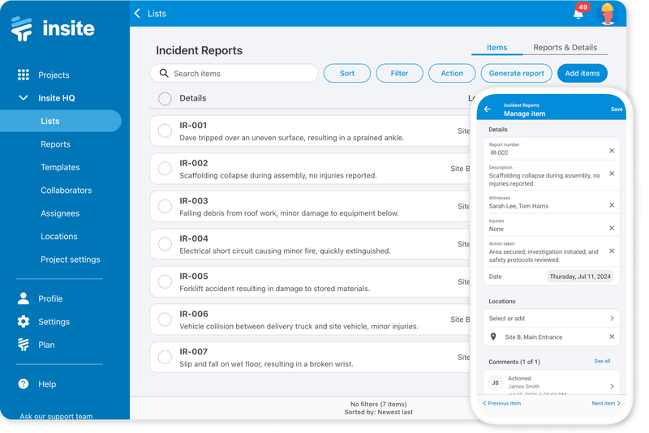Image resolution: width=649 pixels, height=433 pixels.
Task: Open Projects grid icon
Action: pyautogui.click(x=24, y=75)
